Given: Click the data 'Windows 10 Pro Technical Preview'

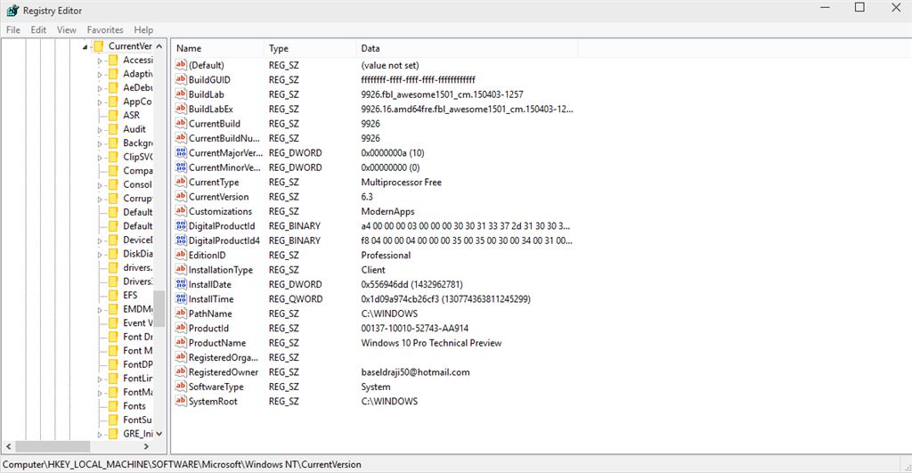Looking at the screenshot, I should coord(431,343).
